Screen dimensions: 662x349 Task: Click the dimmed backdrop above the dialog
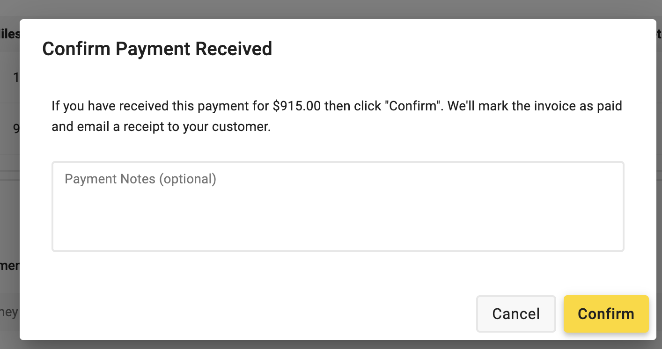[x=331, y=9]
